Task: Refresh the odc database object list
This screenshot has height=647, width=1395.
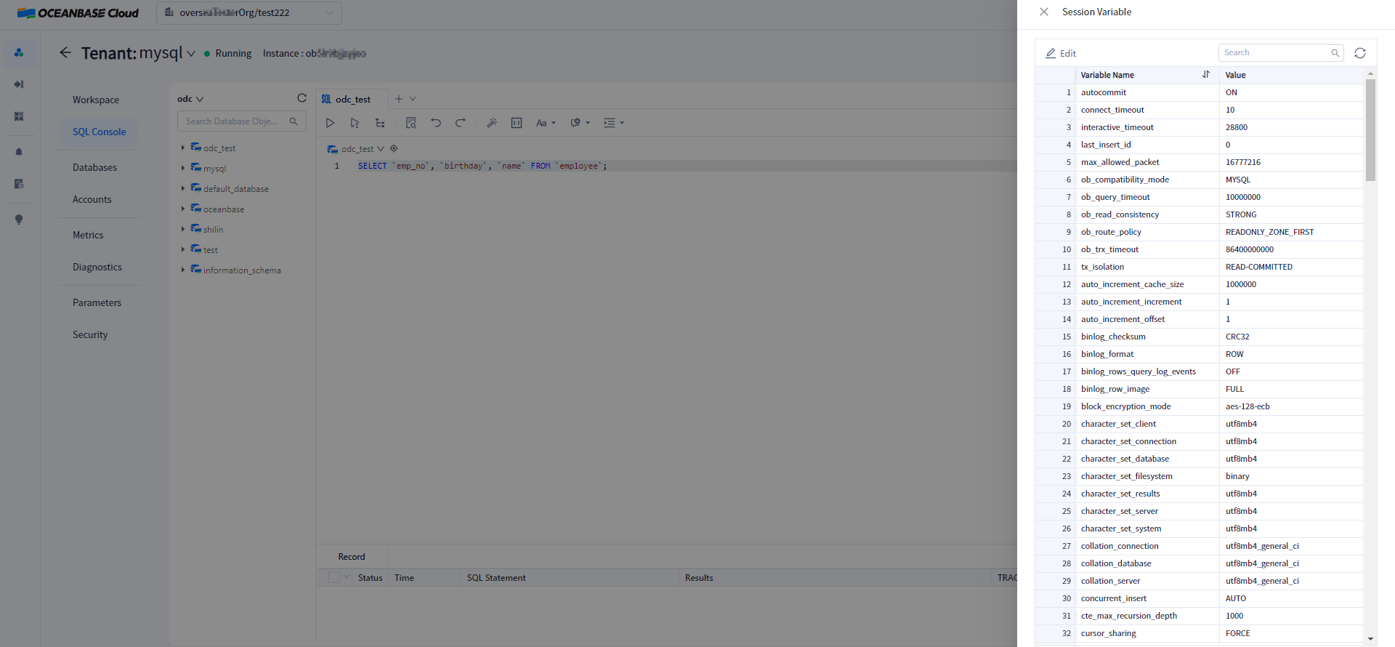Action: click(302, 98)
